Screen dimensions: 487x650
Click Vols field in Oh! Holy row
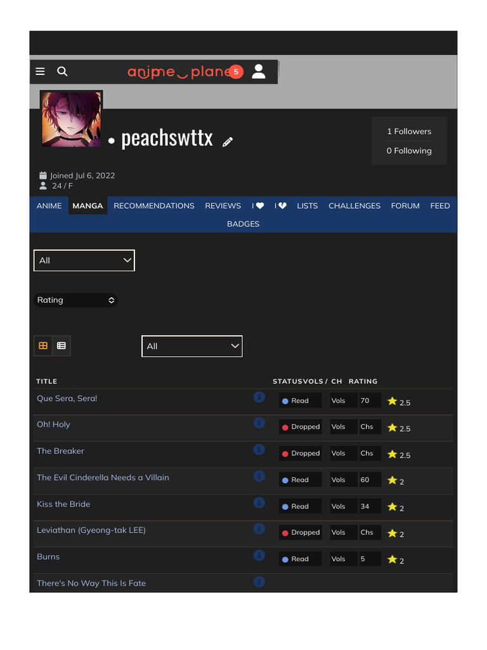point(343,427)
